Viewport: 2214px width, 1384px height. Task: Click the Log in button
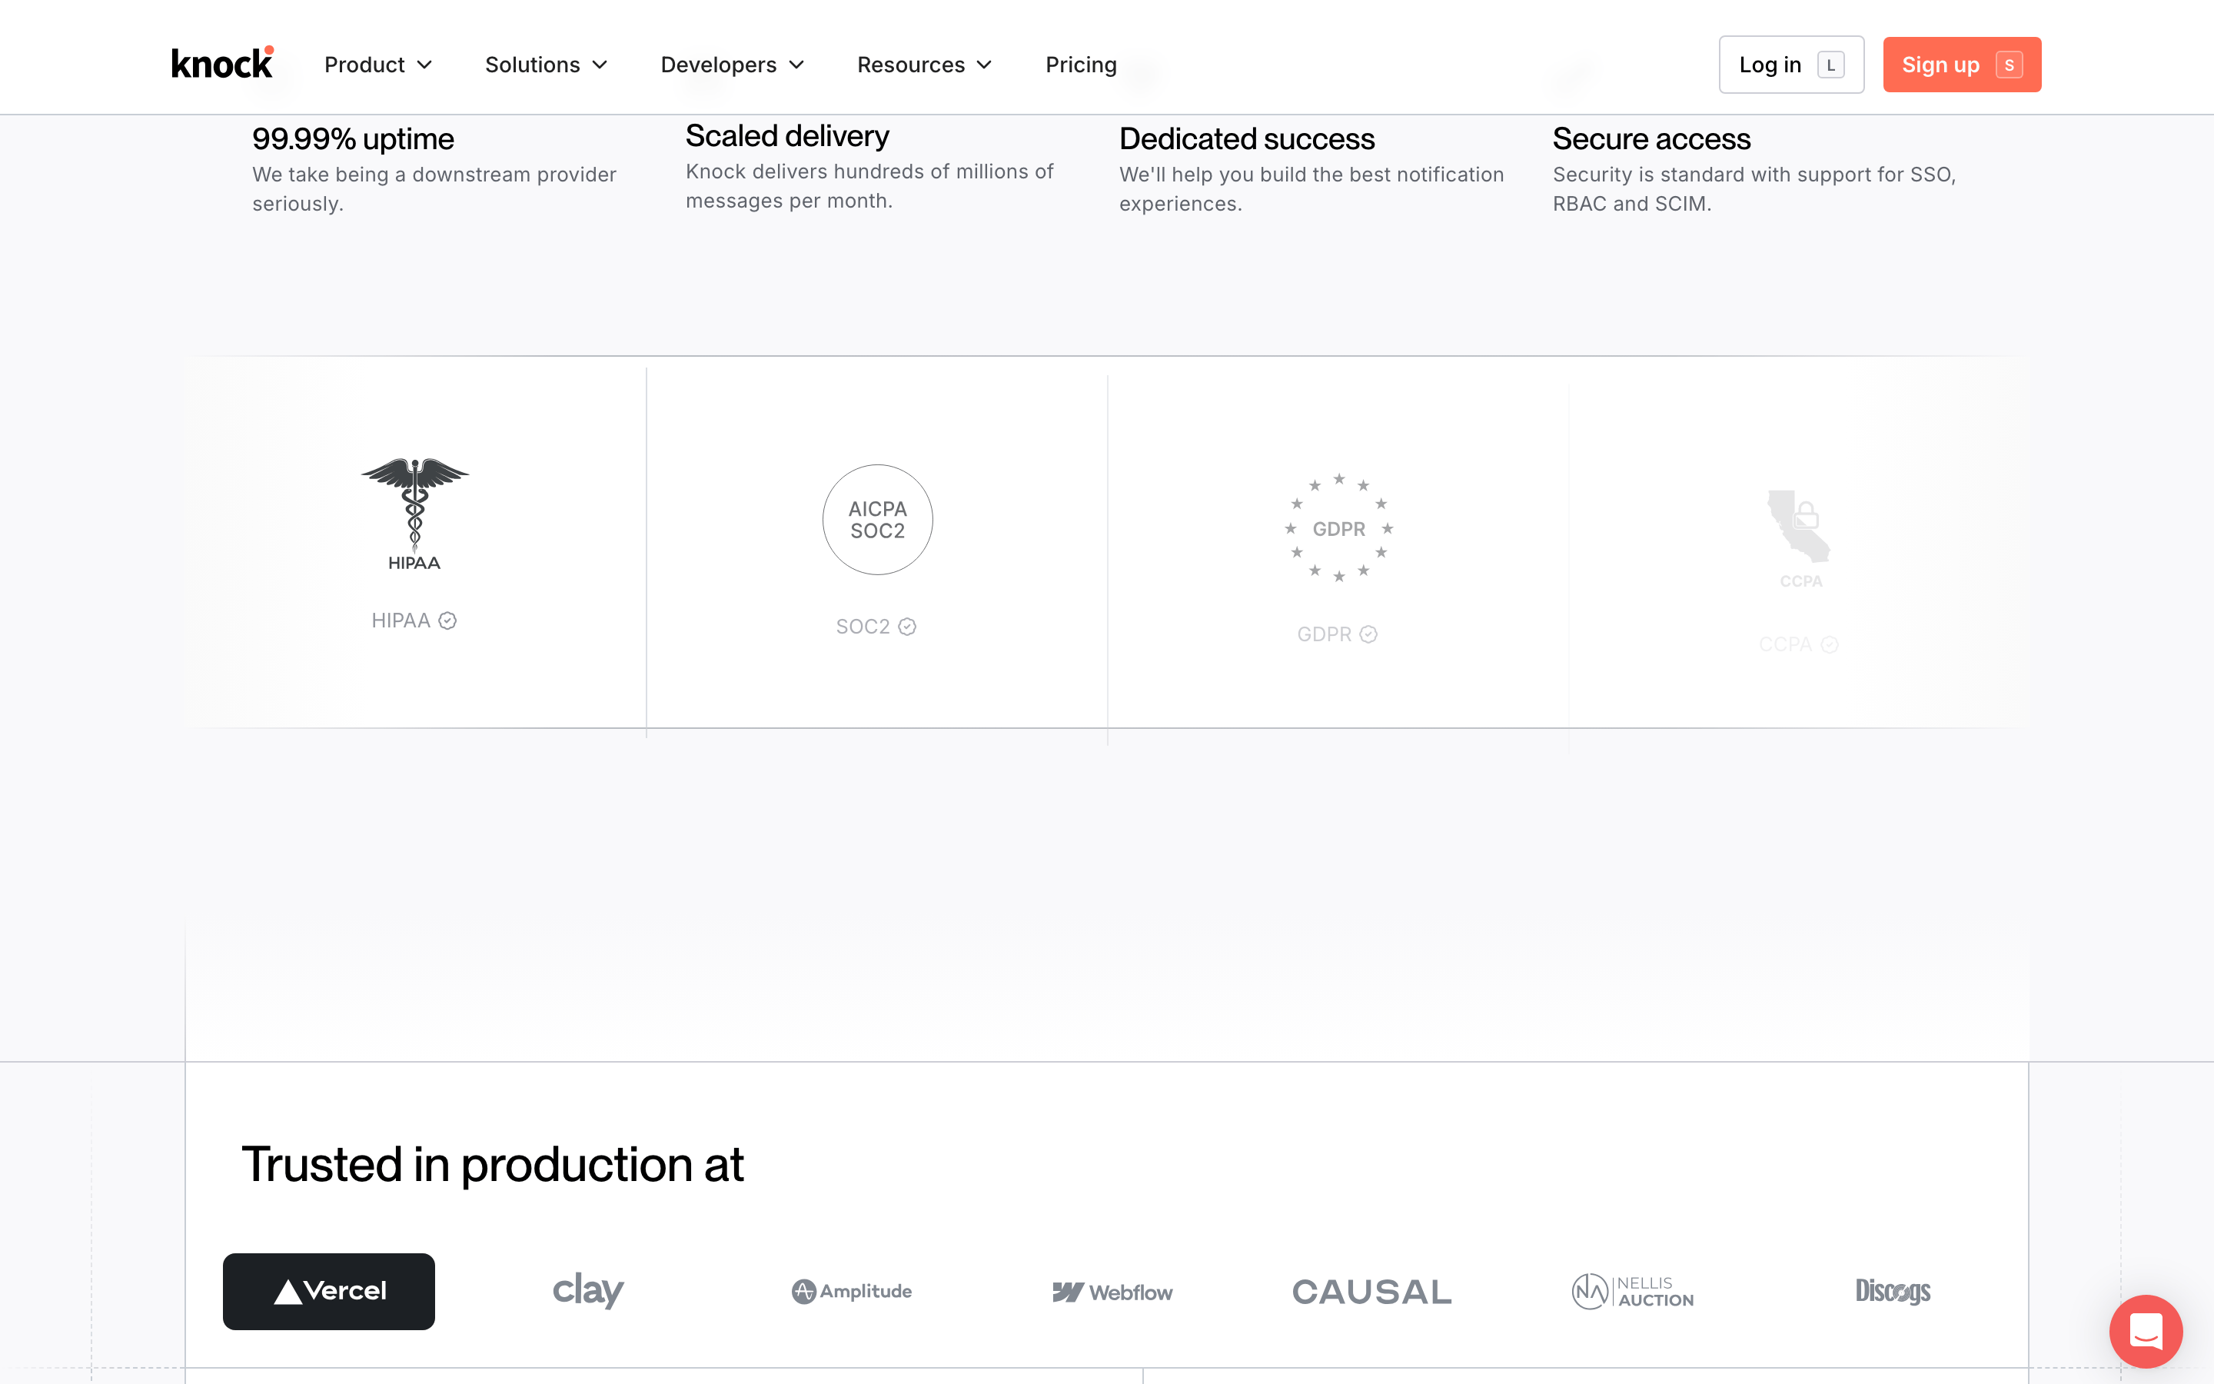[x=1791, y=65]
